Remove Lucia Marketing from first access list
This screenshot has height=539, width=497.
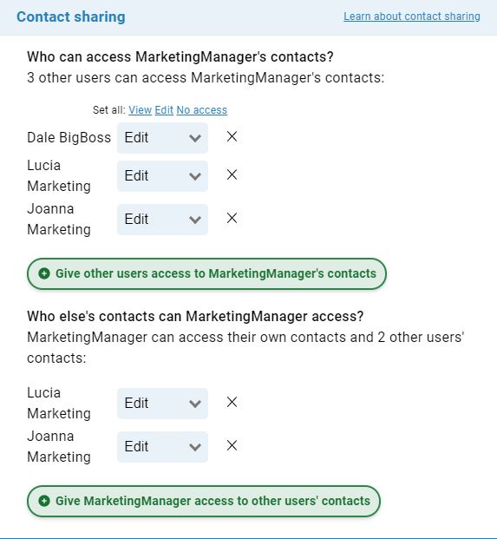point(232,174)
